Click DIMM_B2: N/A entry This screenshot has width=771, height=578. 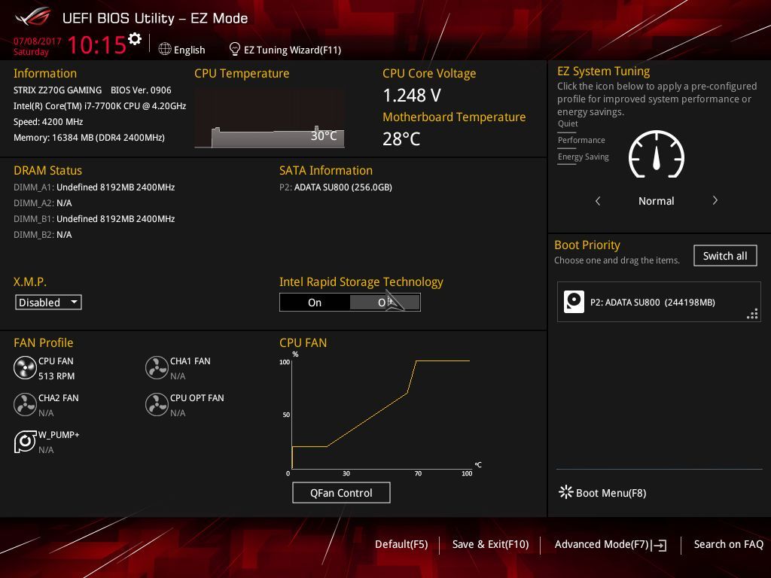pyautogui.click(x=42, y=235)
